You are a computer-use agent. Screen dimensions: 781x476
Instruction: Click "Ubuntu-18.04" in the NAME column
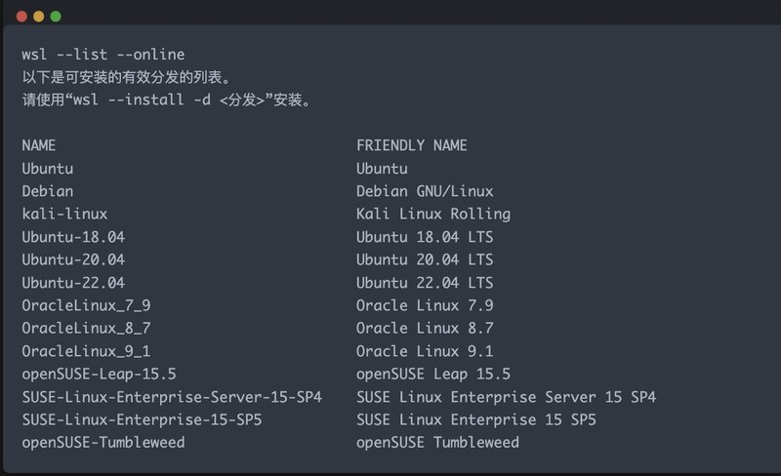[x=73, y=237]
